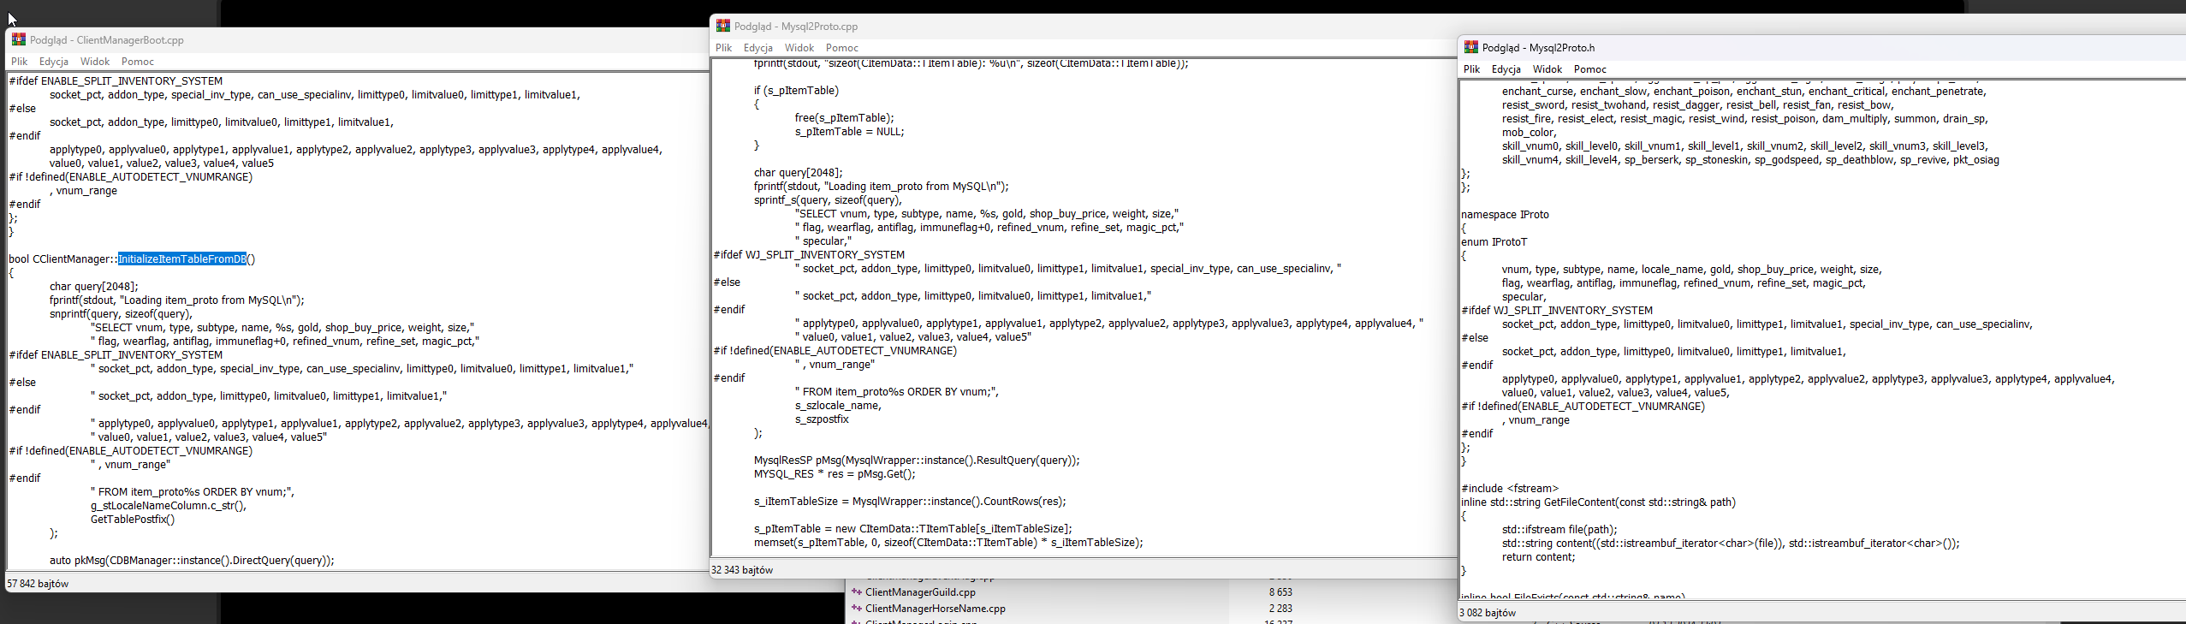This screenshot has width=2186, height=624.
Task: Select ClientManagerHorseName.cpp in the archive list
Action: (x=936, y=608)
